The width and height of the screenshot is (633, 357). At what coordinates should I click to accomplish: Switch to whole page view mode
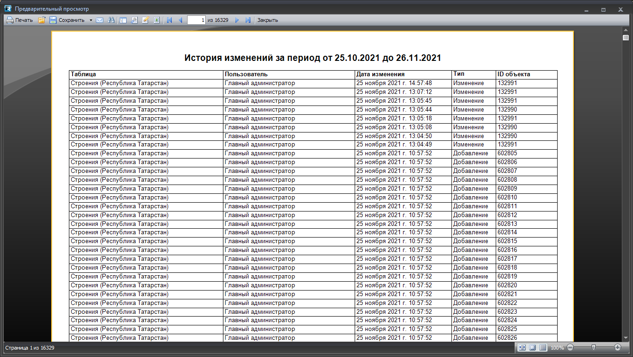pyautogui.click(x=532, y=347)
